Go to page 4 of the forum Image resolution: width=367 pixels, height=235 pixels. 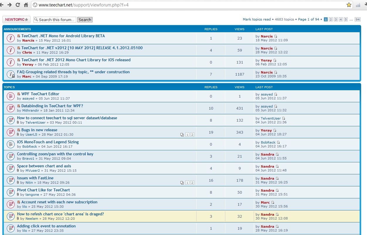(x=341, y=19)
